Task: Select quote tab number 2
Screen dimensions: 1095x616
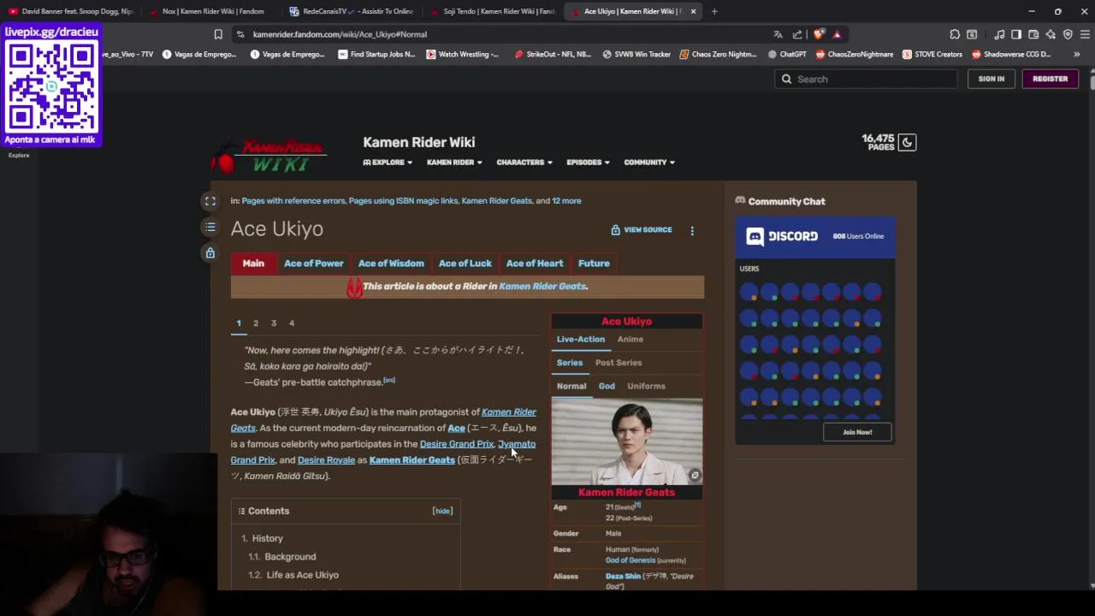Action: (x=256, y=323)
